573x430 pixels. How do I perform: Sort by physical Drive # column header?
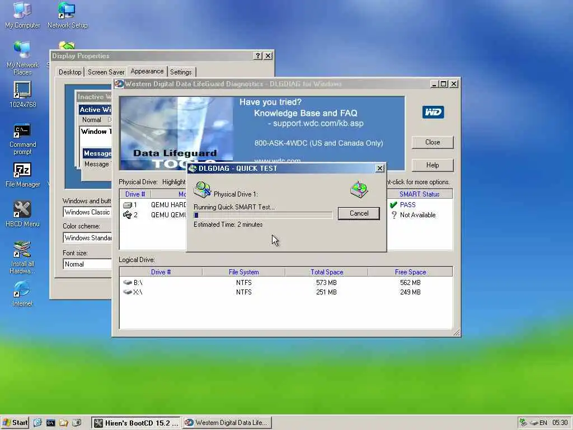[135, 194]
